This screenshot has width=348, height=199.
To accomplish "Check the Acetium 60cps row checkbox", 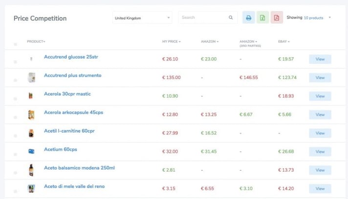I will click(15, 154).
